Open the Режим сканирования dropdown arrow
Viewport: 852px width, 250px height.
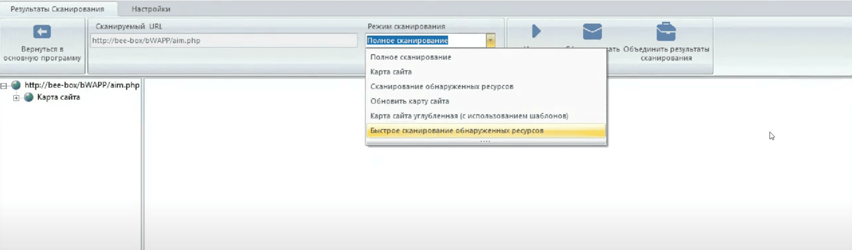(x=491, y=41)
